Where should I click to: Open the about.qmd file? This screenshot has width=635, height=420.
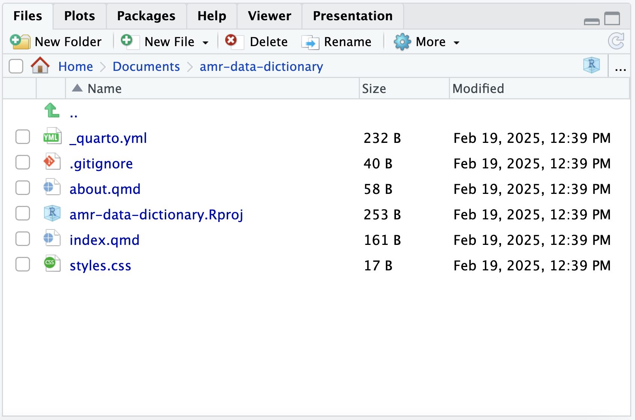105,189
